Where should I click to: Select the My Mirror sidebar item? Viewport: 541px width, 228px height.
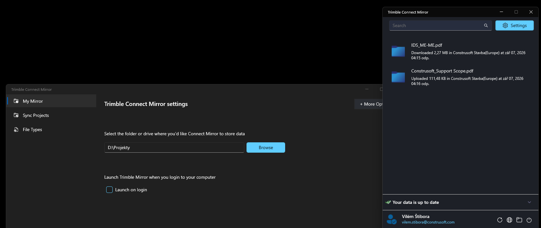point(51,101)
